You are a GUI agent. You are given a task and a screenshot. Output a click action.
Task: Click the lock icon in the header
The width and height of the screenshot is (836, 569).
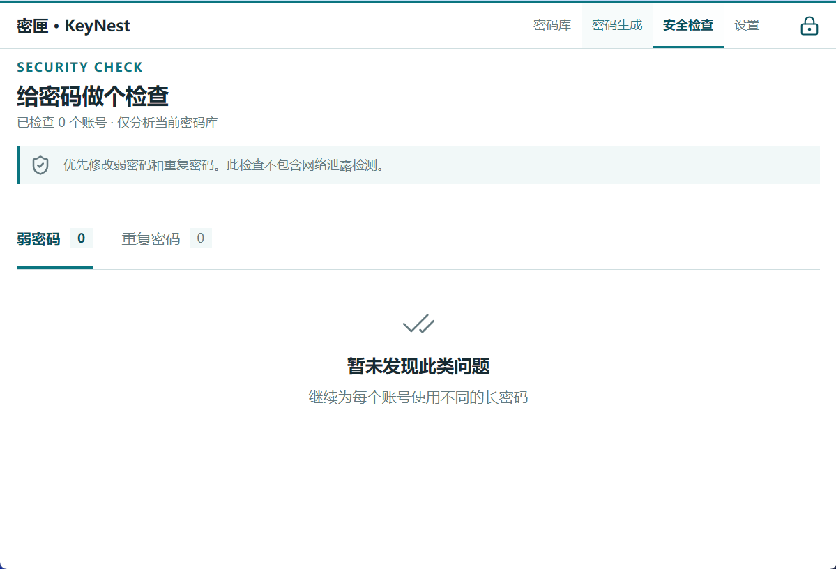[x=809, y=26]
